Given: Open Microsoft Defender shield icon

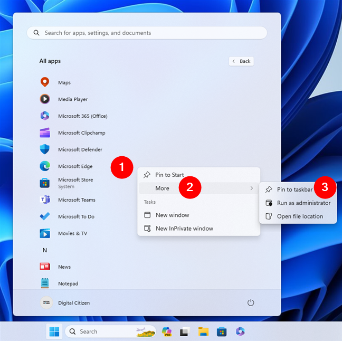Looking at the screenshot, I should (x=45, y=149).
